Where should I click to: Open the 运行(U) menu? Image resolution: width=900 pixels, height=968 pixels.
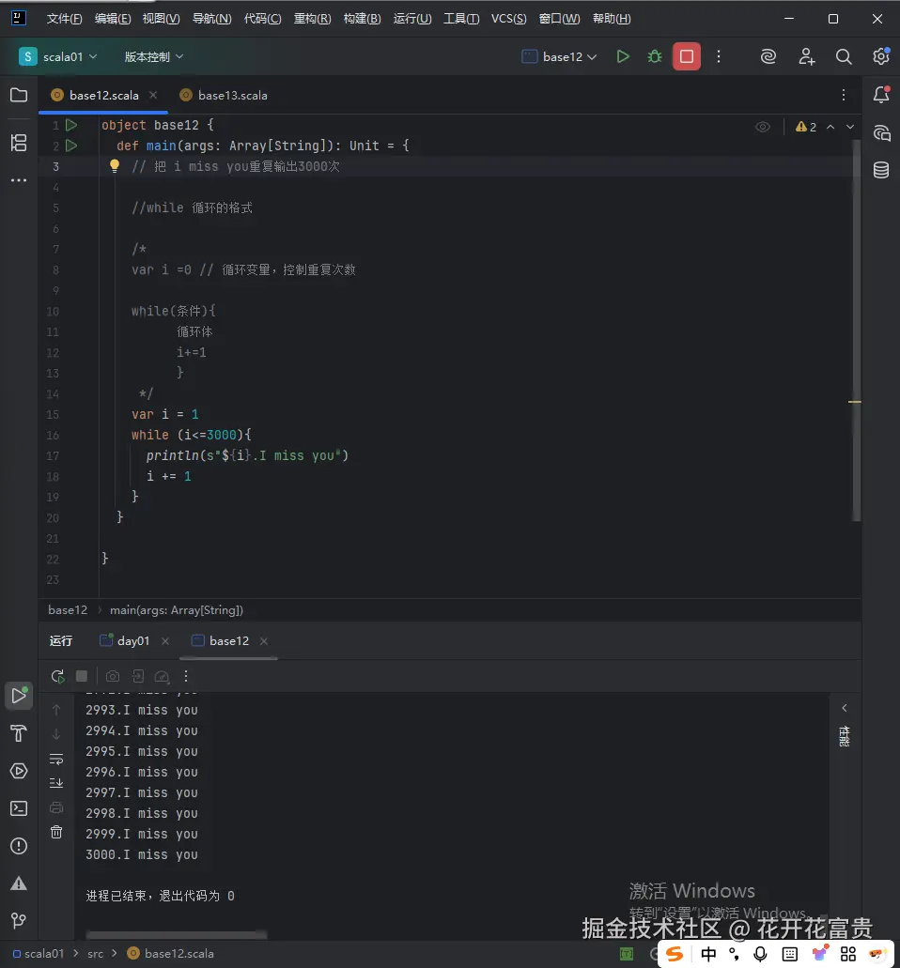tap(412, 19)
